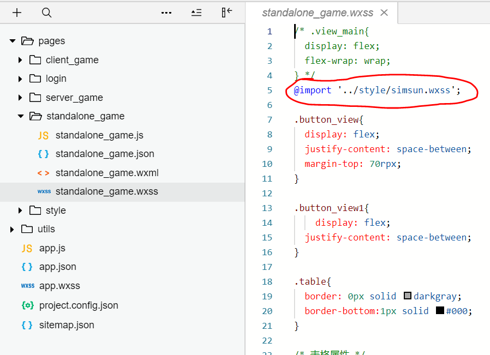This screenshot has width=490, height=355.
Task: Click the wxss icon of standalone_game.wxss
Action: coord(44,191)
